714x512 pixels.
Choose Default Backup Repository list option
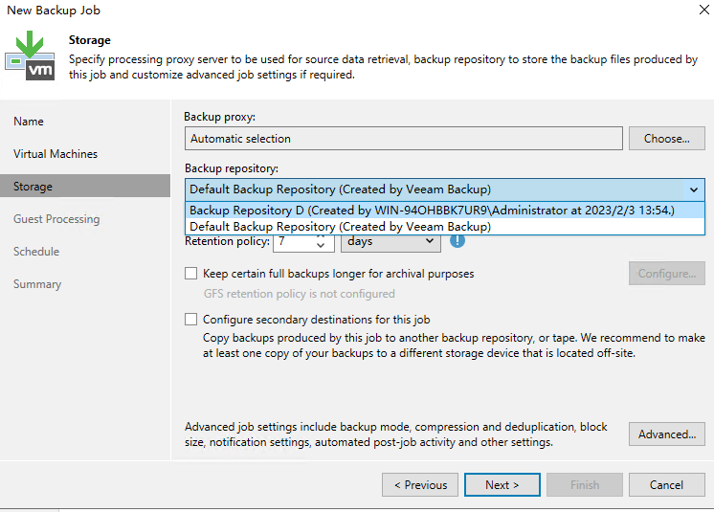[445, 227]
